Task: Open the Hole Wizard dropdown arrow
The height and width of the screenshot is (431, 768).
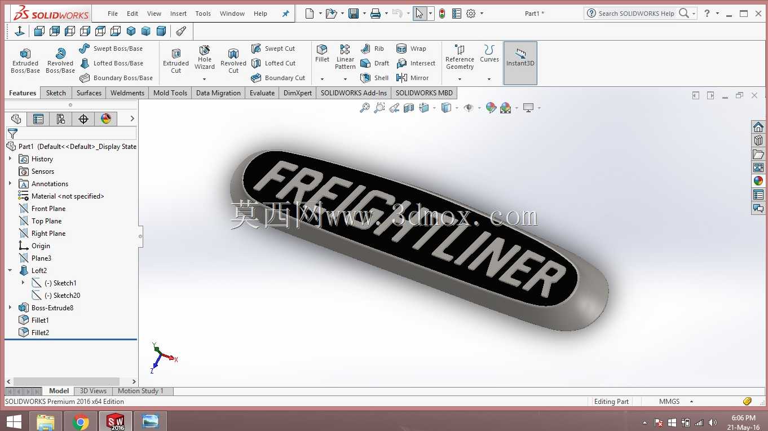Action: point(205,79)
